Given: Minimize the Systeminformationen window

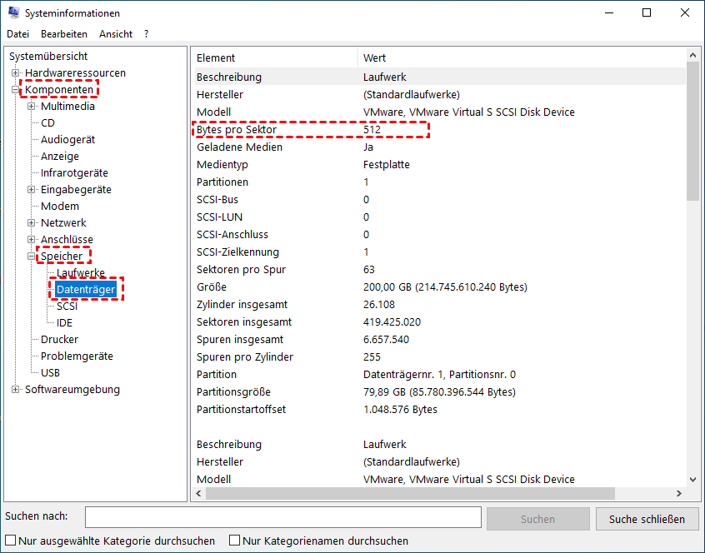Looking at the screenshot, I should click(x=609, y=12).
